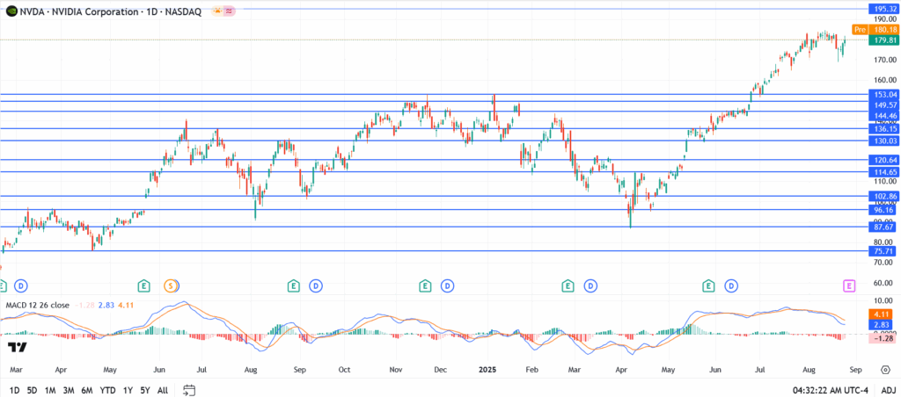Open the date range calendar icon
The image size is (901, 397).
point(189,389)
